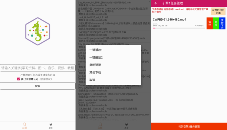
Task: Select 一键播放2 from the popup menu
Action: click(x=96, y=57)
